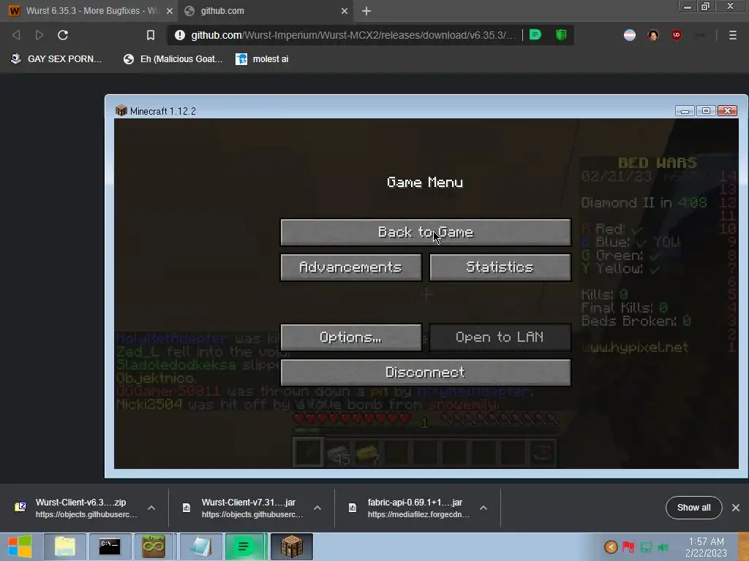The height and width of the screenshot is (561, 749).
Task: Click the Open to LAN button
Action: pyautogui.click(x=500, y=337)
